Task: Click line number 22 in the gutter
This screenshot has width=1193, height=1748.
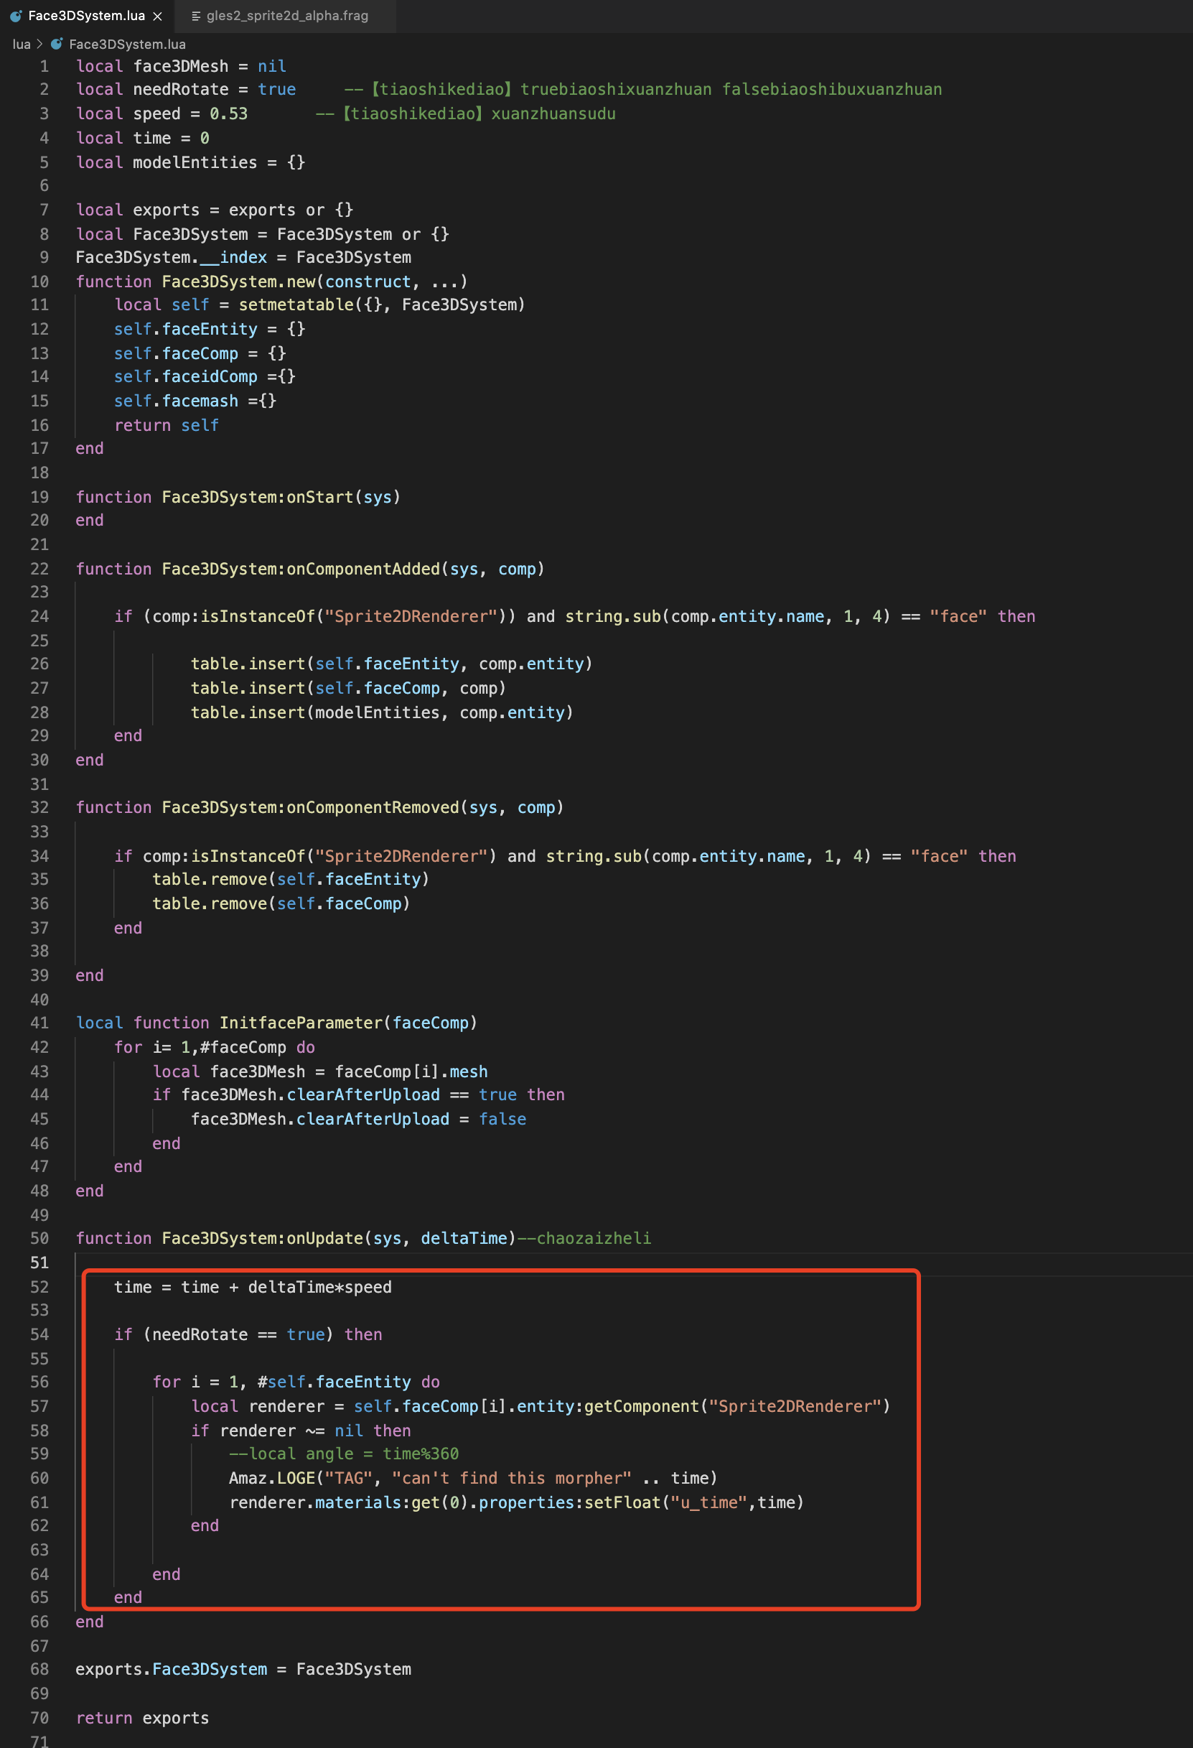Action: [x=39, y=569]
